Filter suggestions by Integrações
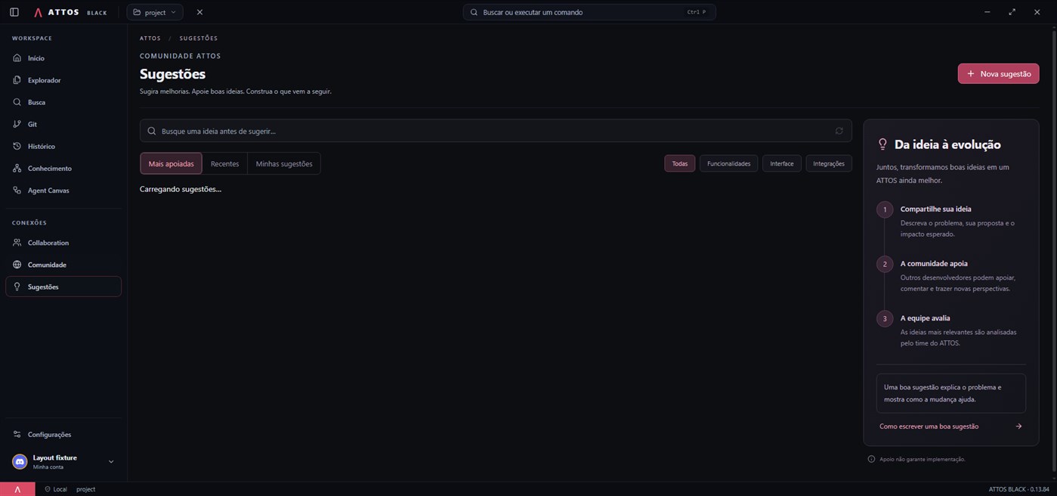Viewport: 1057px width, 496px height. (x=829, y=163)
